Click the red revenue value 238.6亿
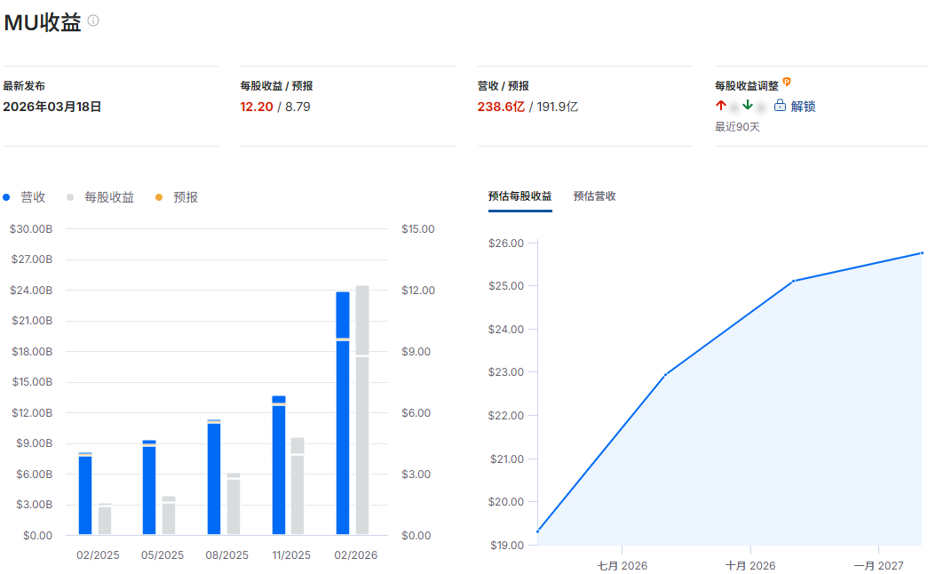The image size is (928, 574). point(501,107)
